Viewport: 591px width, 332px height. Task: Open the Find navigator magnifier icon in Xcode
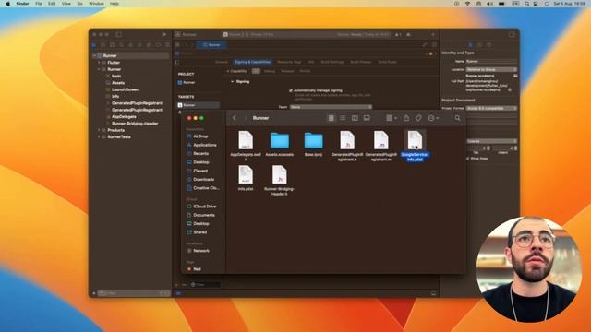pos(122,45)
